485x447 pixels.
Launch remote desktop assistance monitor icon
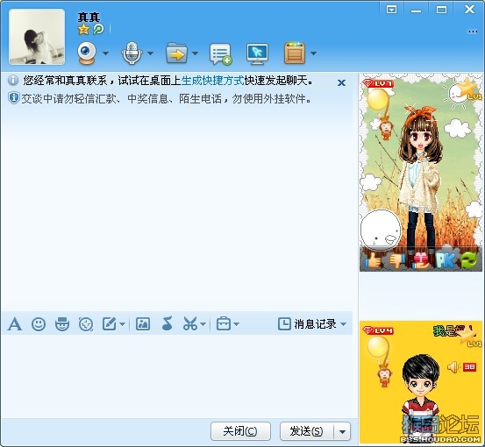click(x=257, y=54)
